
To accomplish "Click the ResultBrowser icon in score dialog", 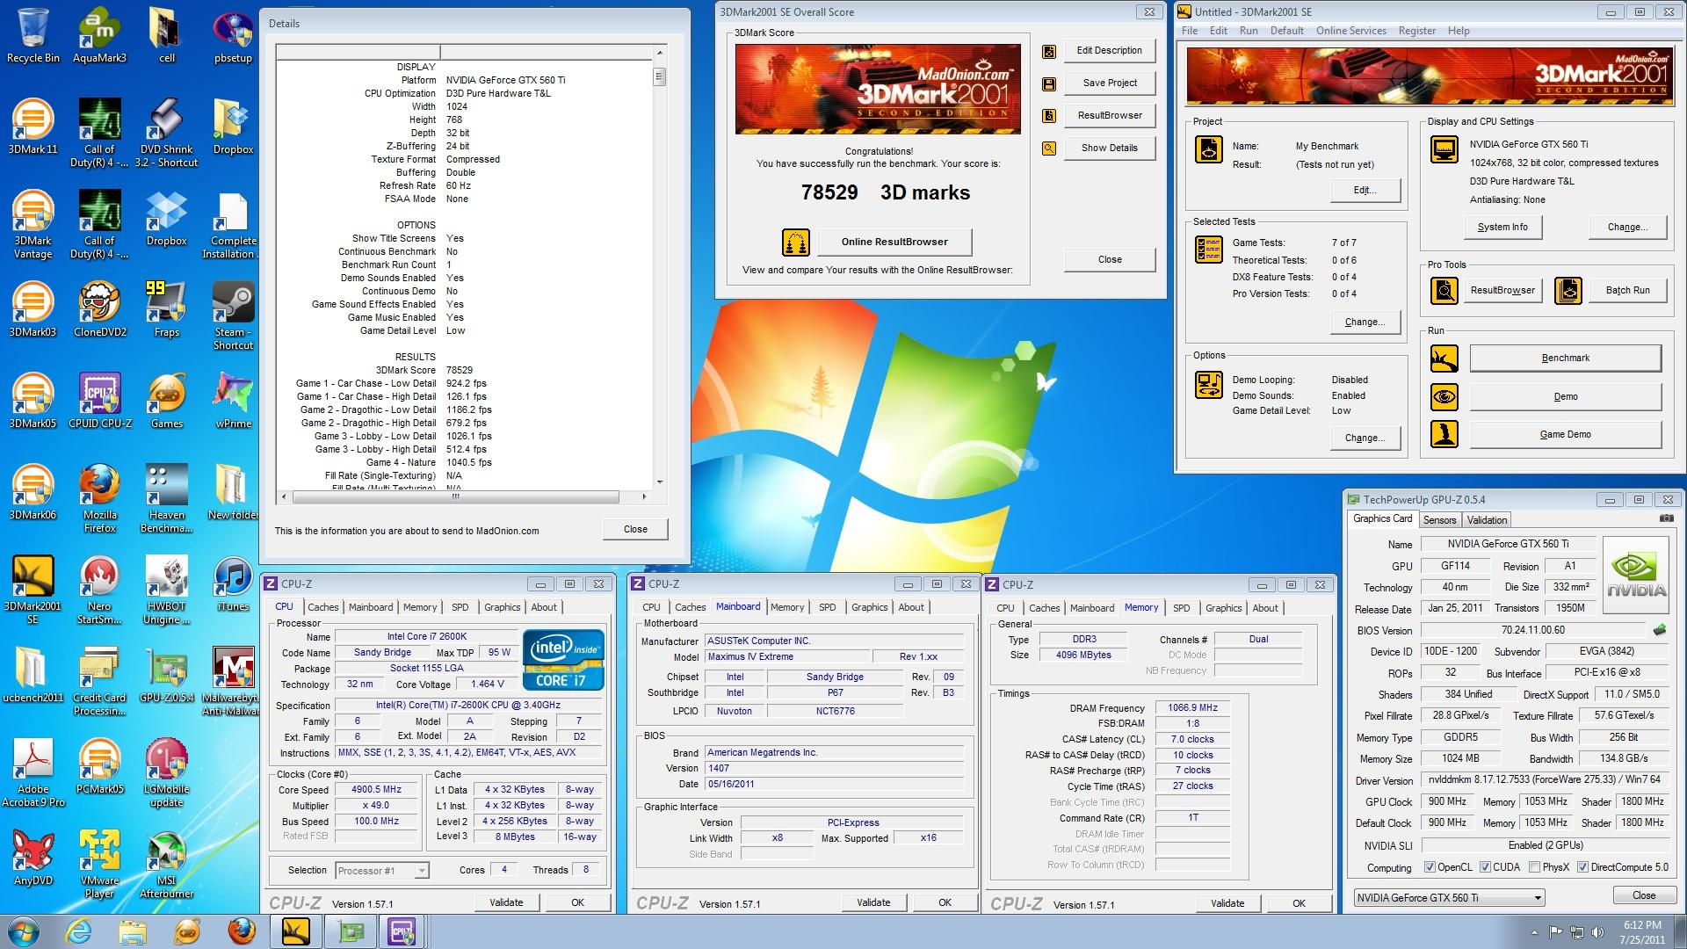I will tap(1048, 116).
